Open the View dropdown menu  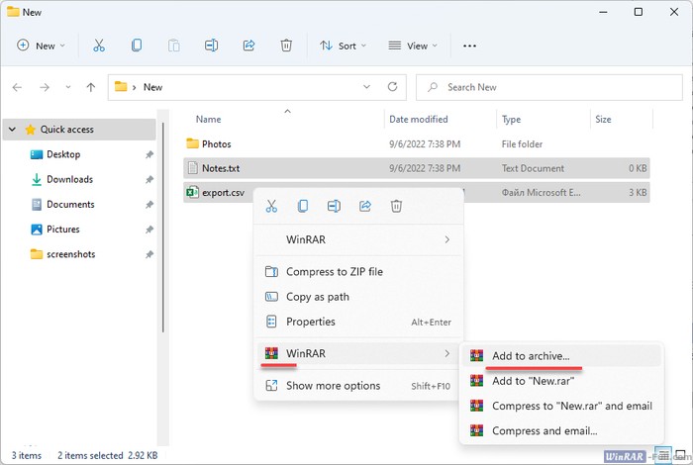414,46
